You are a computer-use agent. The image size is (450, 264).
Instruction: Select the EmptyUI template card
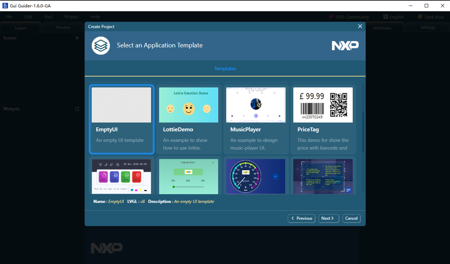[122, 119]
